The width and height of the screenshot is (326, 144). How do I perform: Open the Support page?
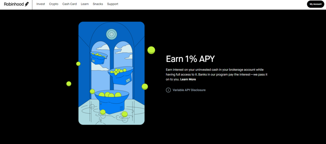point(113,4)
